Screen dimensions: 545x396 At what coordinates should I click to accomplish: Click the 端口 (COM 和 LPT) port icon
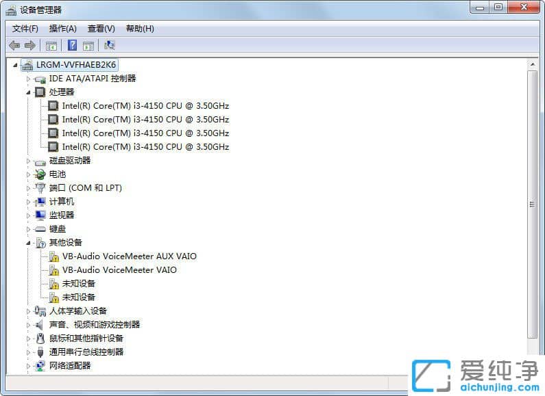coord(40,188)
